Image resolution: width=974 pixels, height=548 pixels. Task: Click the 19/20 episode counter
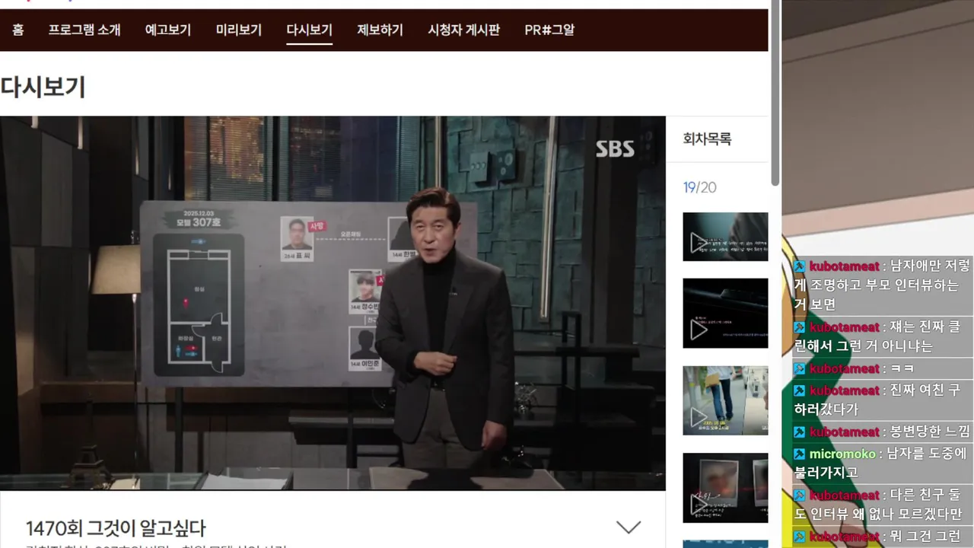[699, 187]
